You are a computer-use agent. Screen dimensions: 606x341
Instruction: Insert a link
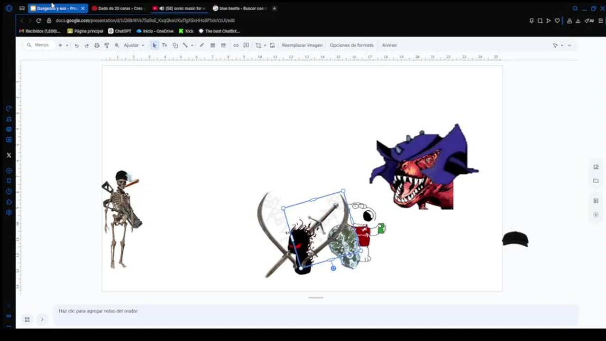(236, 45)
